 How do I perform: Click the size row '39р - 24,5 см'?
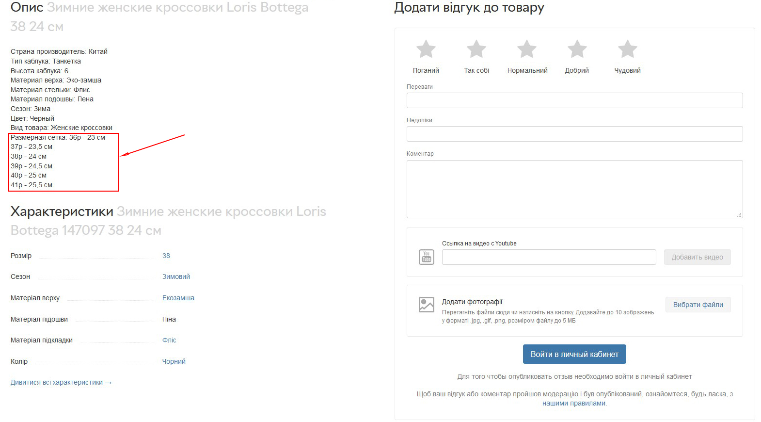(32, 166)
